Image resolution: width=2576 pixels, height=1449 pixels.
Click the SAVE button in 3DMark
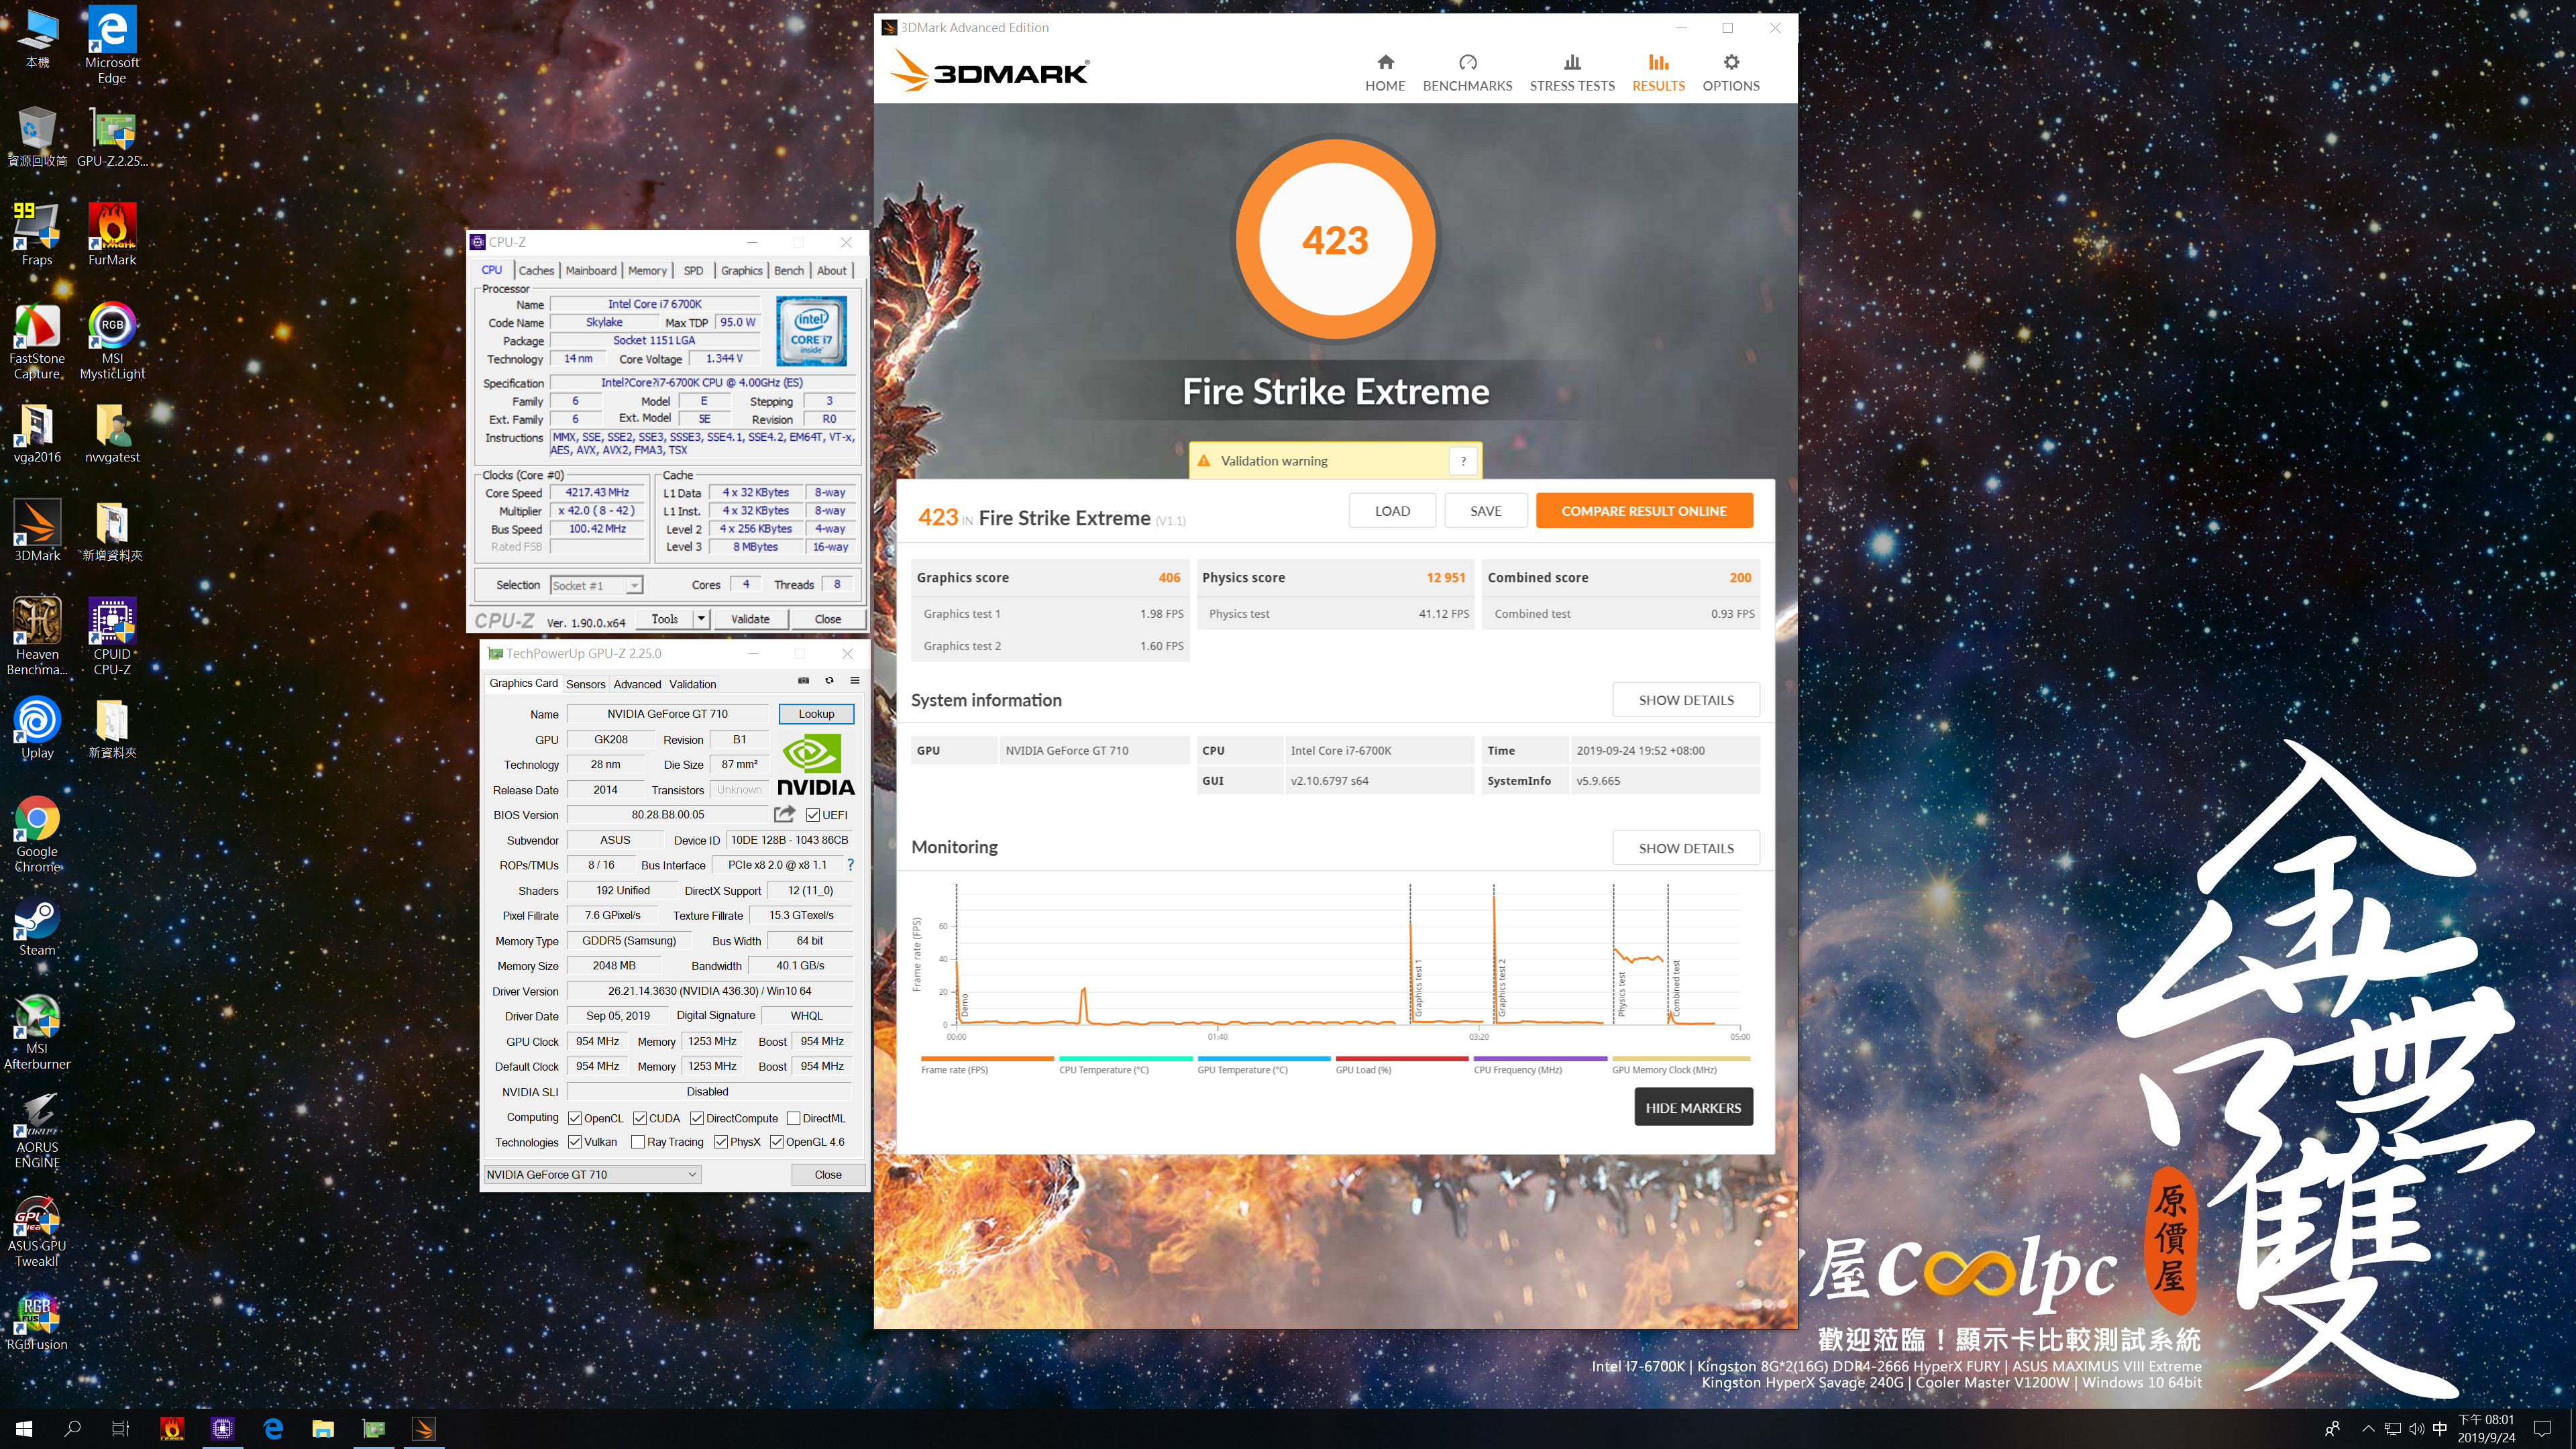1485,511
